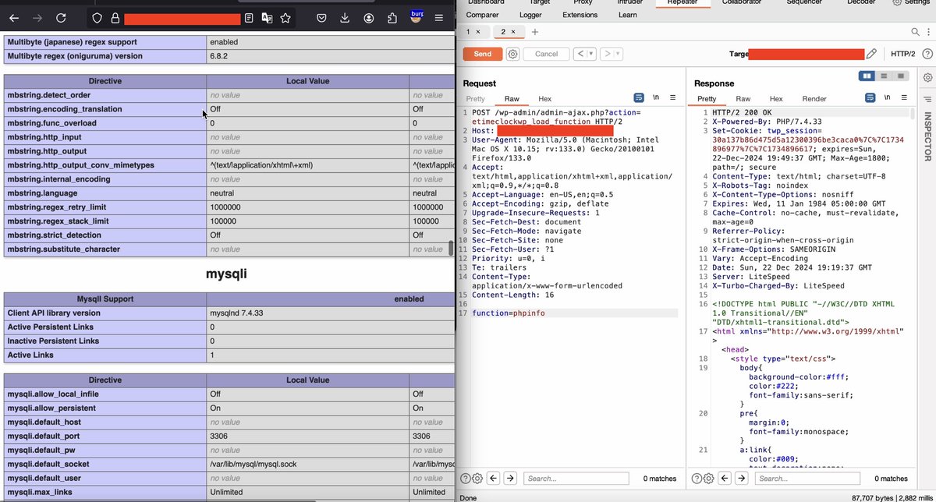Open the translate page icon

(267, 17)
